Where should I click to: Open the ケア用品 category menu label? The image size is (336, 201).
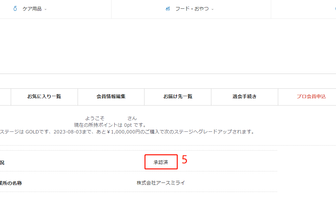pos(32,9)
